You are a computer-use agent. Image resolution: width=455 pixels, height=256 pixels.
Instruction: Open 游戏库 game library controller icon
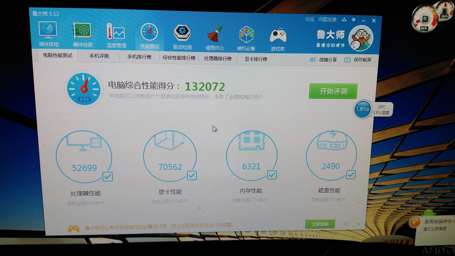278,39
